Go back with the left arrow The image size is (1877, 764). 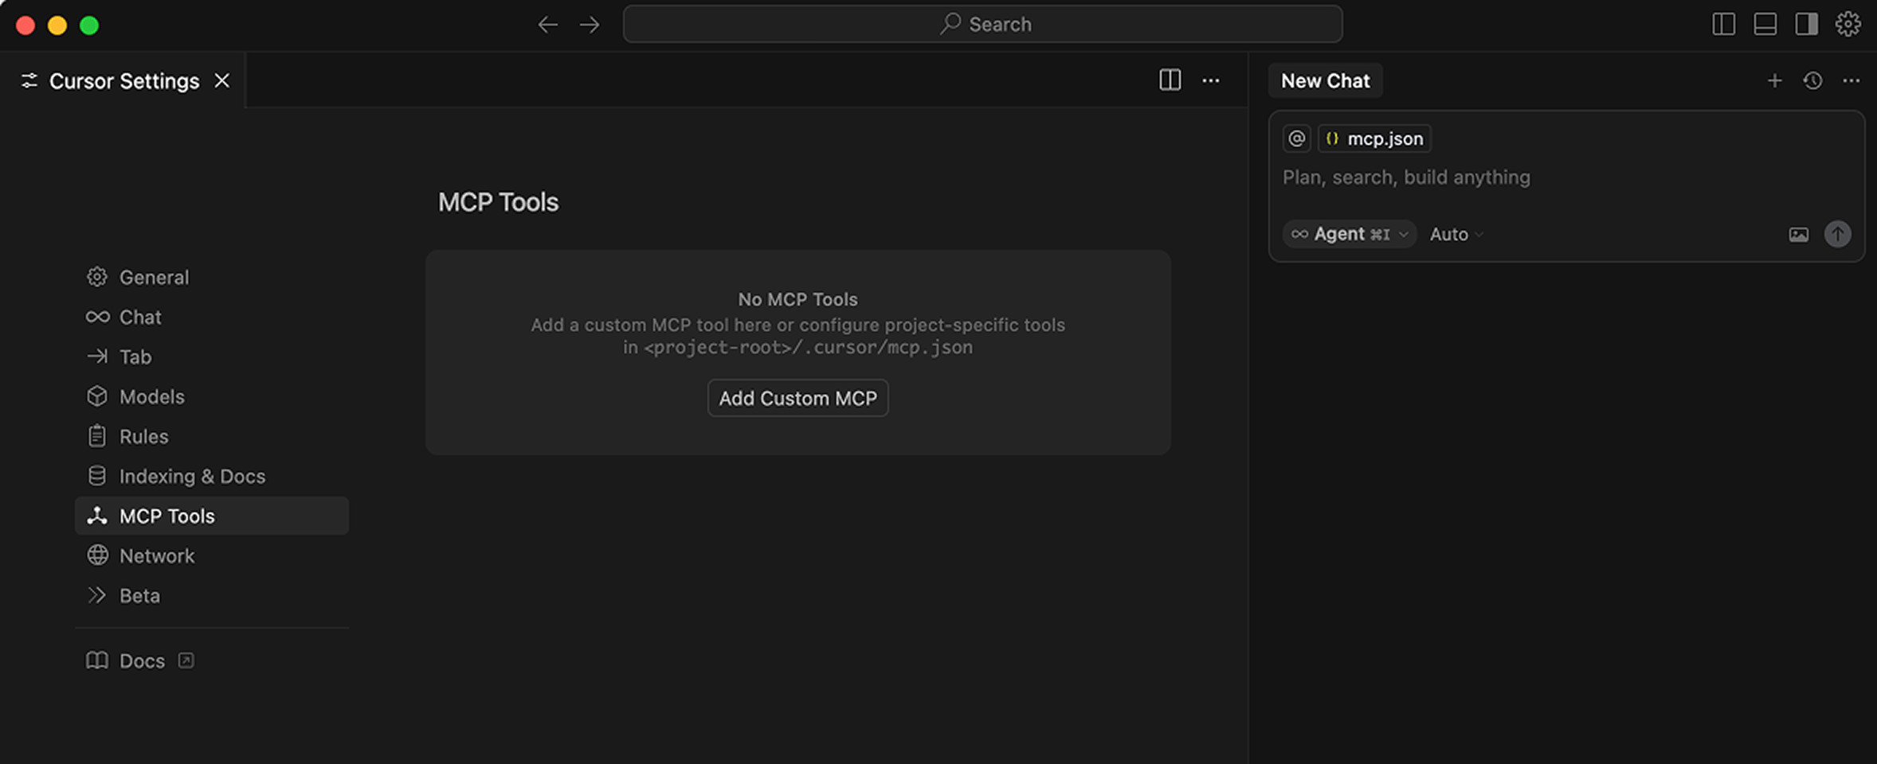(x=547, y=25)
